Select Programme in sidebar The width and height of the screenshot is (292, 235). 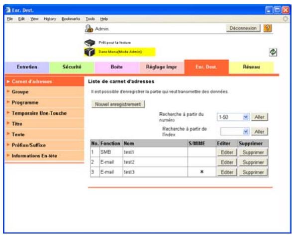(44, 102)
